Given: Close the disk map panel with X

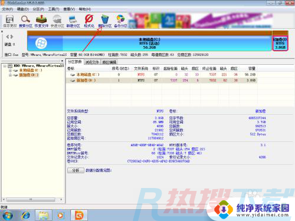Looking at the screenshot, I should tap(2, 31).
